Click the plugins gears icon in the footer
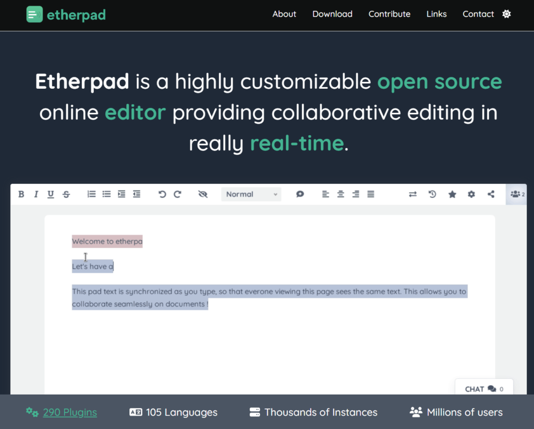The width and height of the screenshot is (534, 429). pos(32,412)
